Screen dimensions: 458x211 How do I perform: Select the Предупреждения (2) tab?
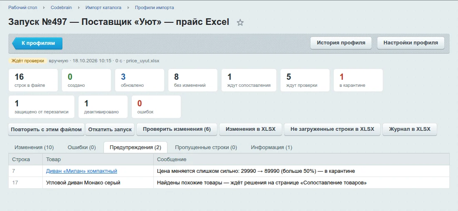click(x=135, y=147)
